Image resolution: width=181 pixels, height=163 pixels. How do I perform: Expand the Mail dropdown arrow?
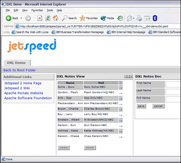(x=134, y=18)
